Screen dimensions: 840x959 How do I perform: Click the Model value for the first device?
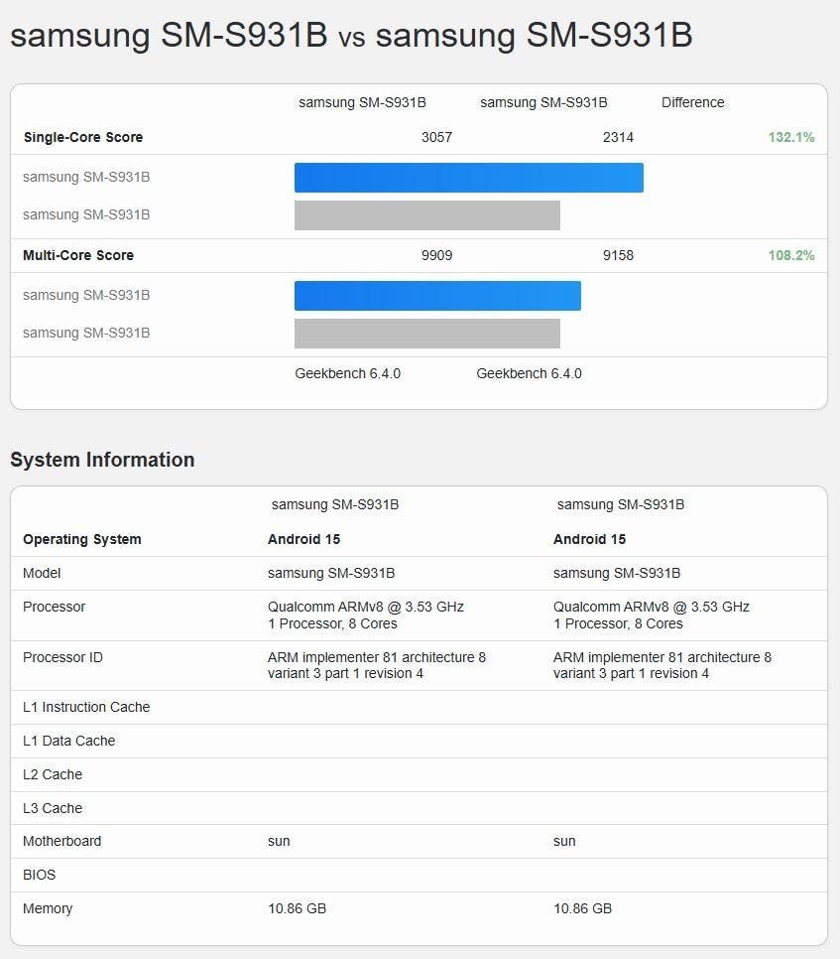(331, 573)
